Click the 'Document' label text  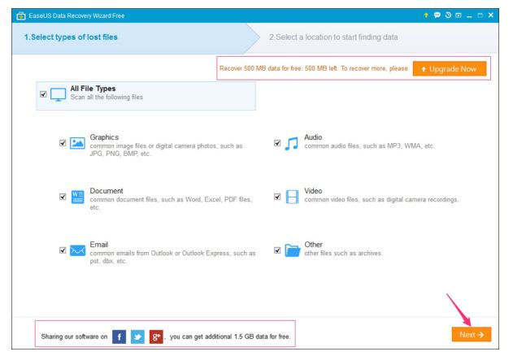(x=107, y=191)
